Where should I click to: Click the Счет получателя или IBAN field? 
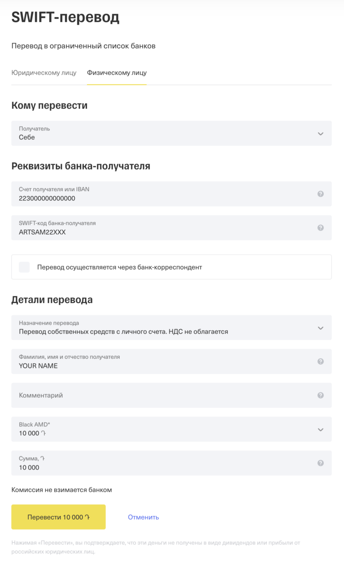pos(172,194)
